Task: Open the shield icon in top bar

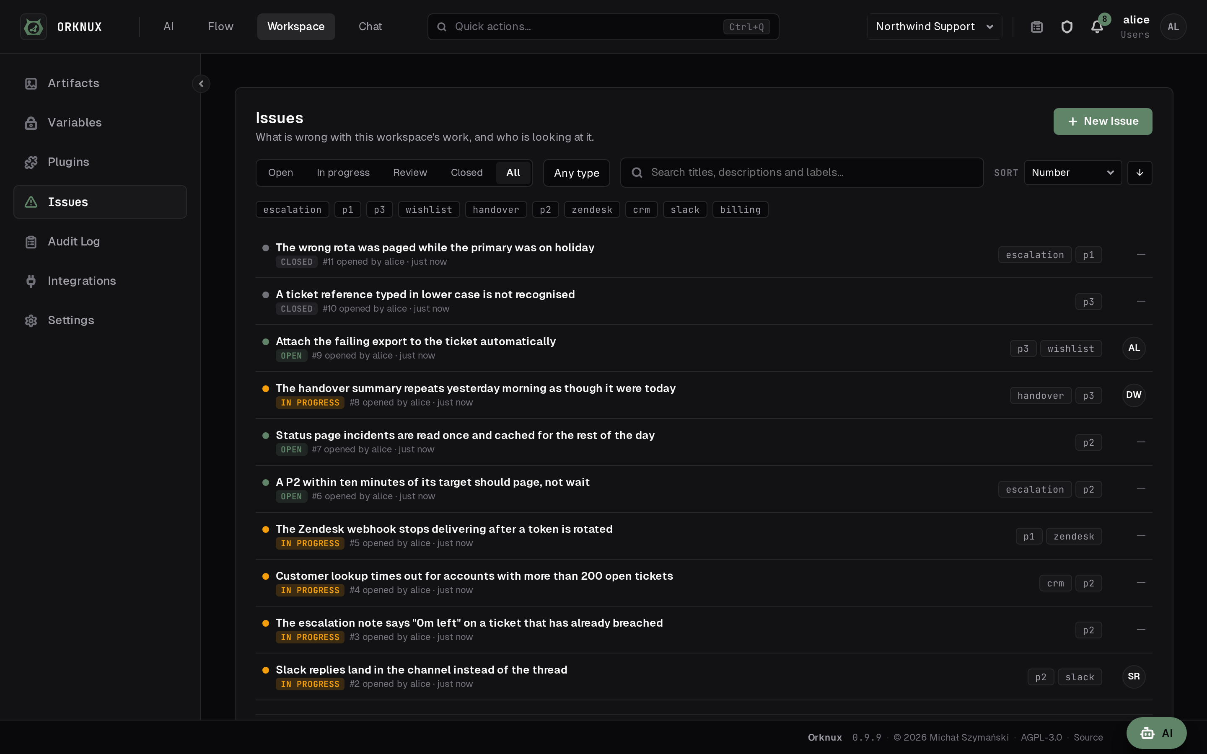Action: point(1067,26)
